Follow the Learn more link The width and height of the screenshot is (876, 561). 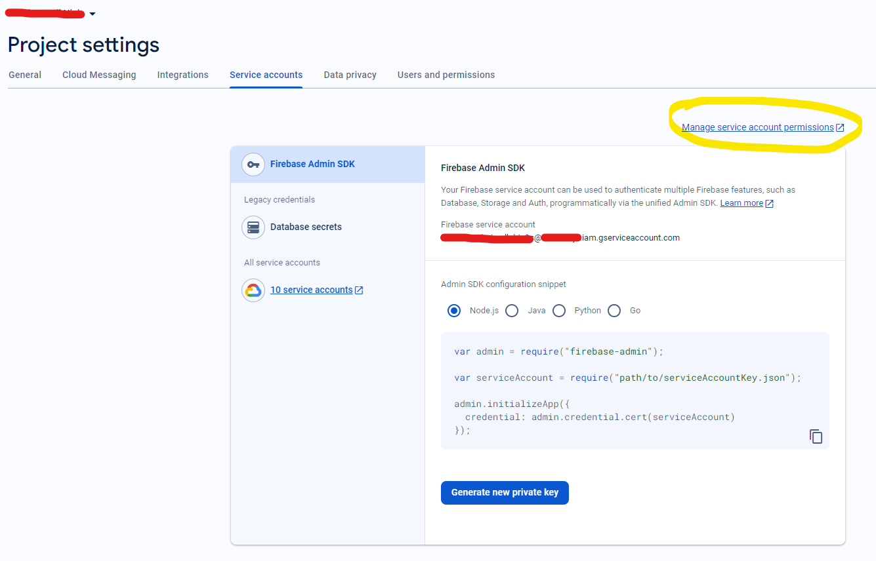[741, 204]
